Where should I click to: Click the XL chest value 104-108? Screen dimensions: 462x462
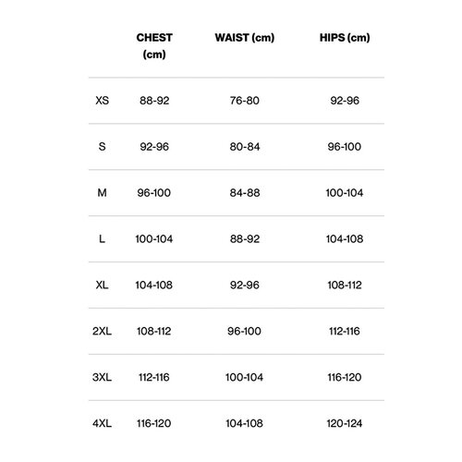(x=154, y=285)
